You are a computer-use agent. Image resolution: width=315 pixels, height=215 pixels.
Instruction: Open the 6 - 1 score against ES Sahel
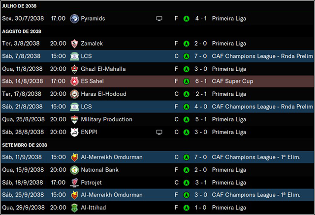pos(201,81)
